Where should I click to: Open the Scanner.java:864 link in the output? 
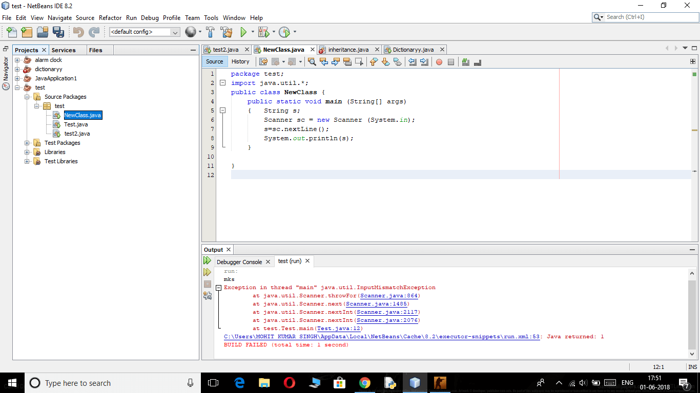point(389,296)
